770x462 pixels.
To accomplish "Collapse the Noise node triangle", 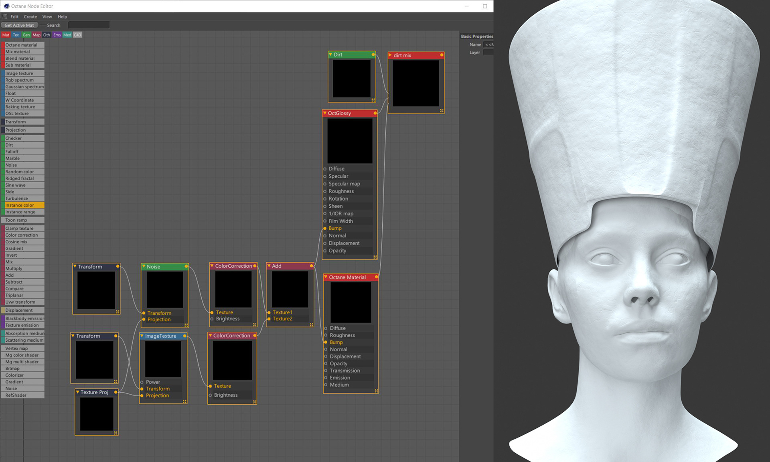I will click(x=144, y=266).
